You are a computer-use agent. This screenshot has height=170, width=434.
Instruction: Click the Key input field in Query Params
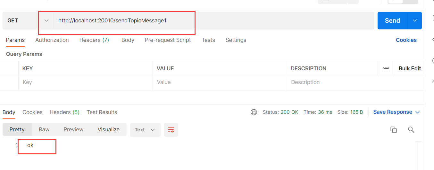click(x=85, y=82)
